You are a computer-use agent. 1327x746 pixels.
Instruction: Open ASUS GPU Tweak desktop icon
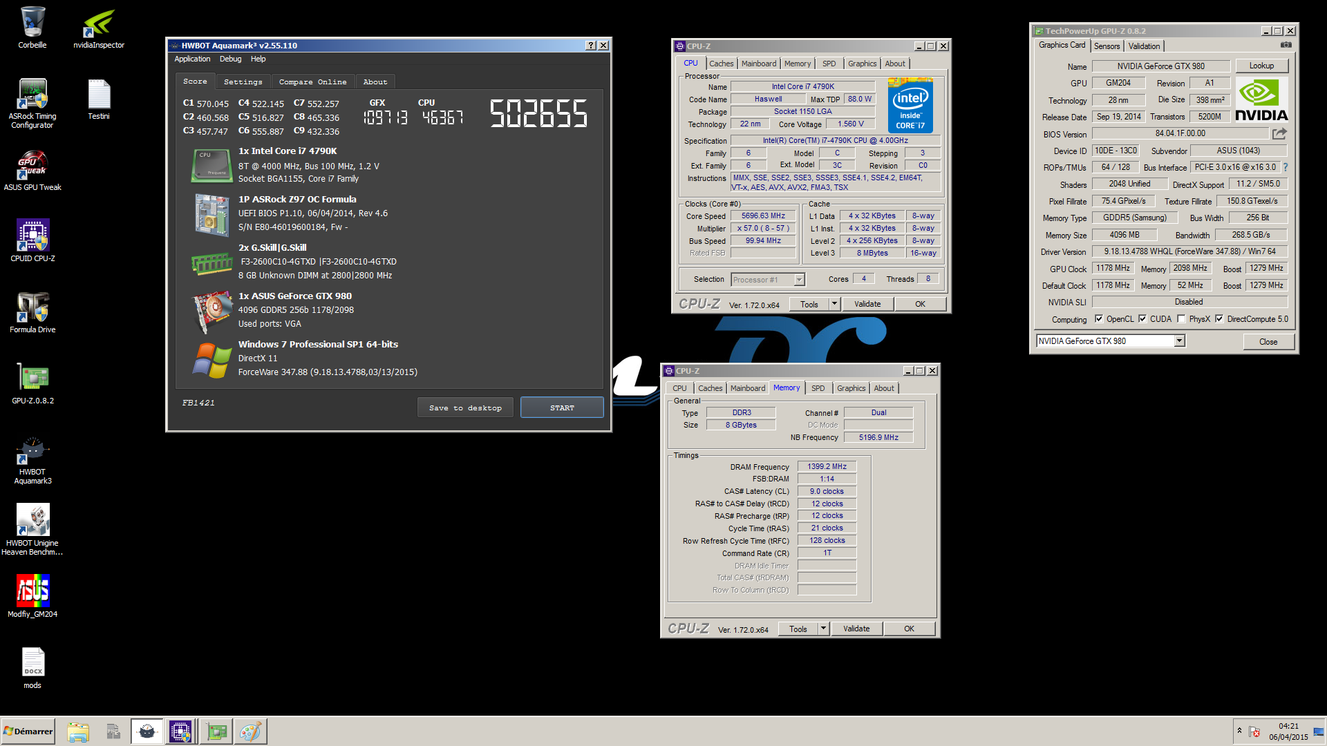(x=32, y=171)
